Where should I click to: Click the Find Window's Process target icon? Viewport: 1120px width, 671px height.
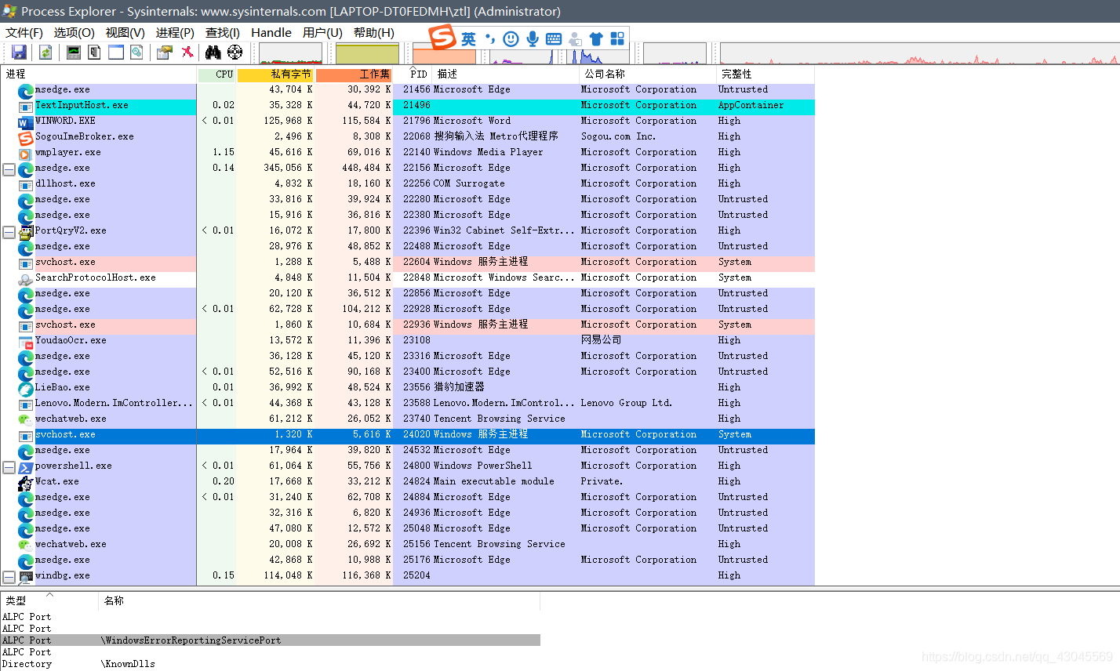click(235, 52)
